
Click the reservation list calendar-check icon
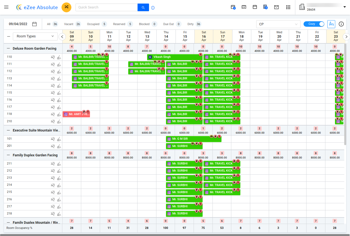pos(244,7)
